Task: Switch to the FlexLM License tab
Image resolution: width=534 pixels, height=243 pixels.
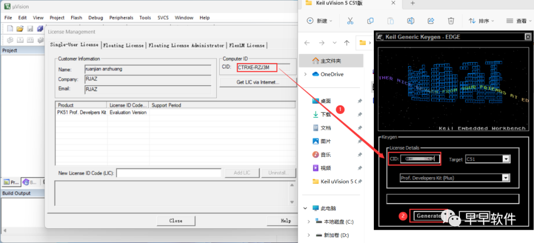Action: coord(247,45)
